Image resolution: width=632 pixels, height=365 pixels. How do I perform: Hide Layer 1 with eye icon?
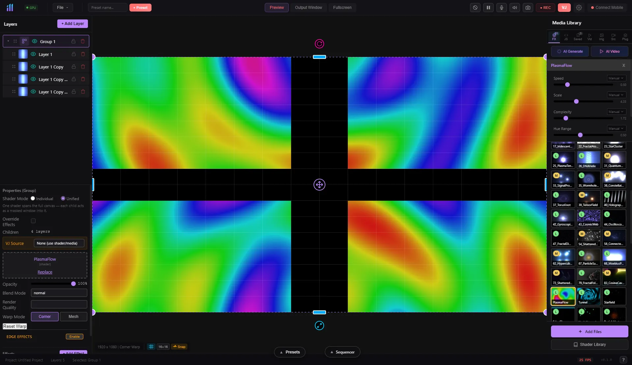pos(33,54)
